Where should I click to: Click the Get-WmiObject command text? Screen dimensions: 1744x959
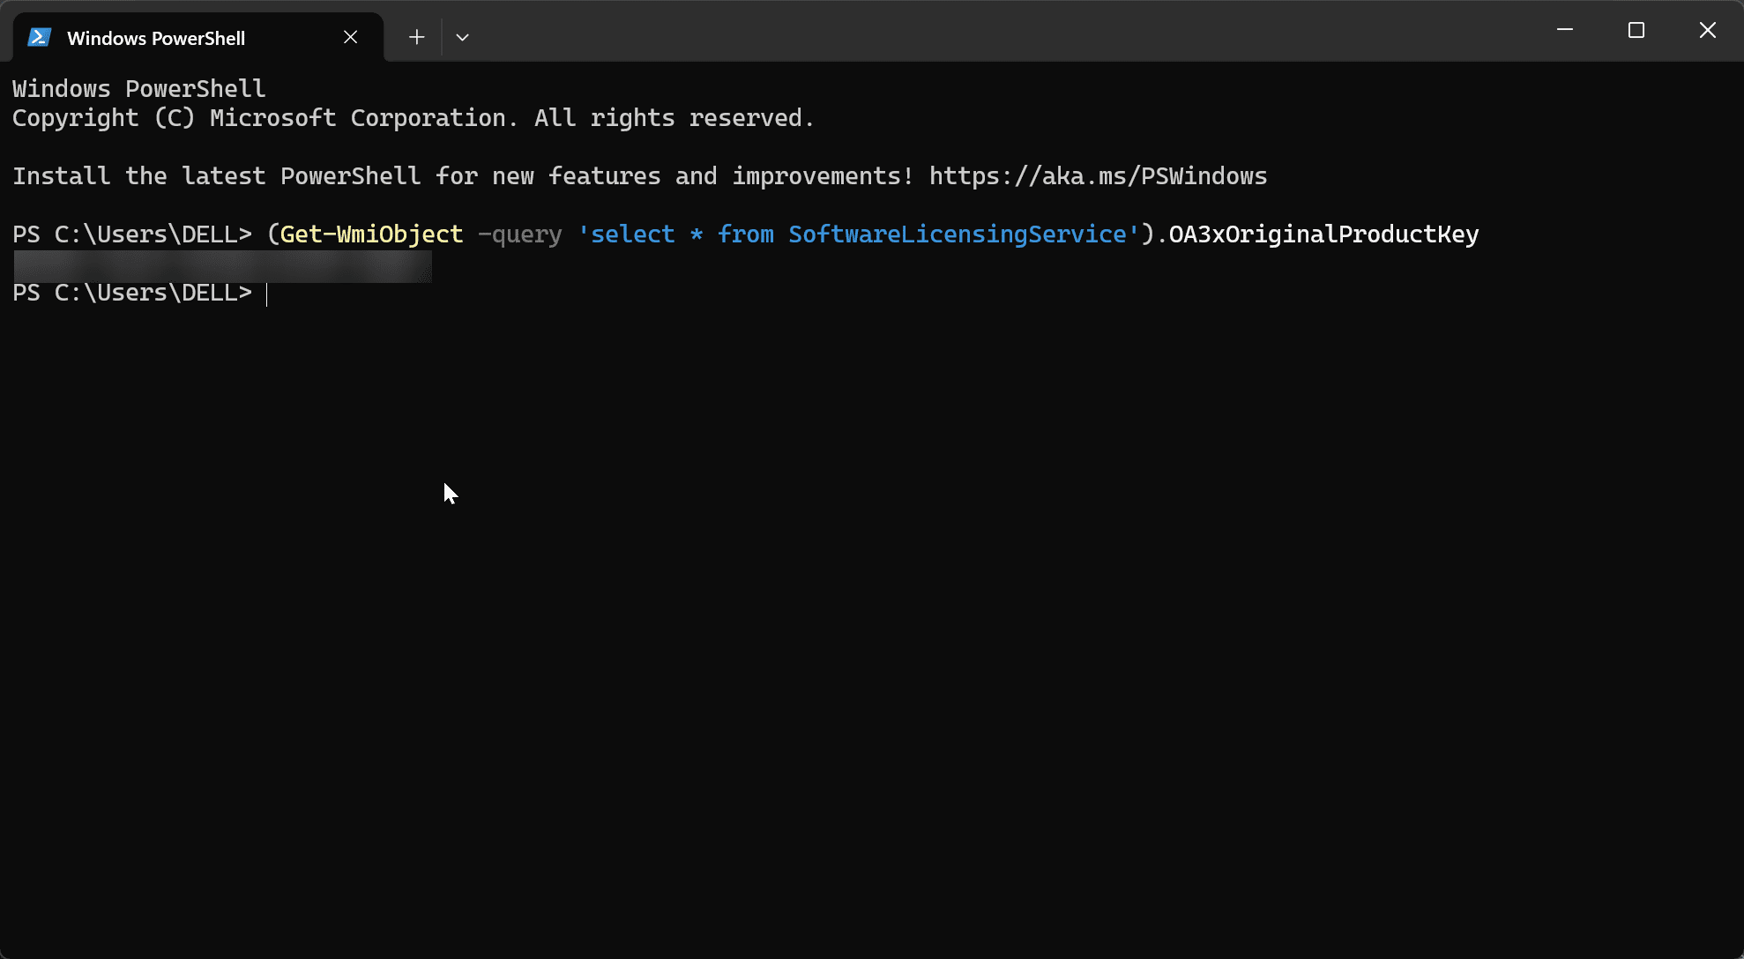coord(371,234)
